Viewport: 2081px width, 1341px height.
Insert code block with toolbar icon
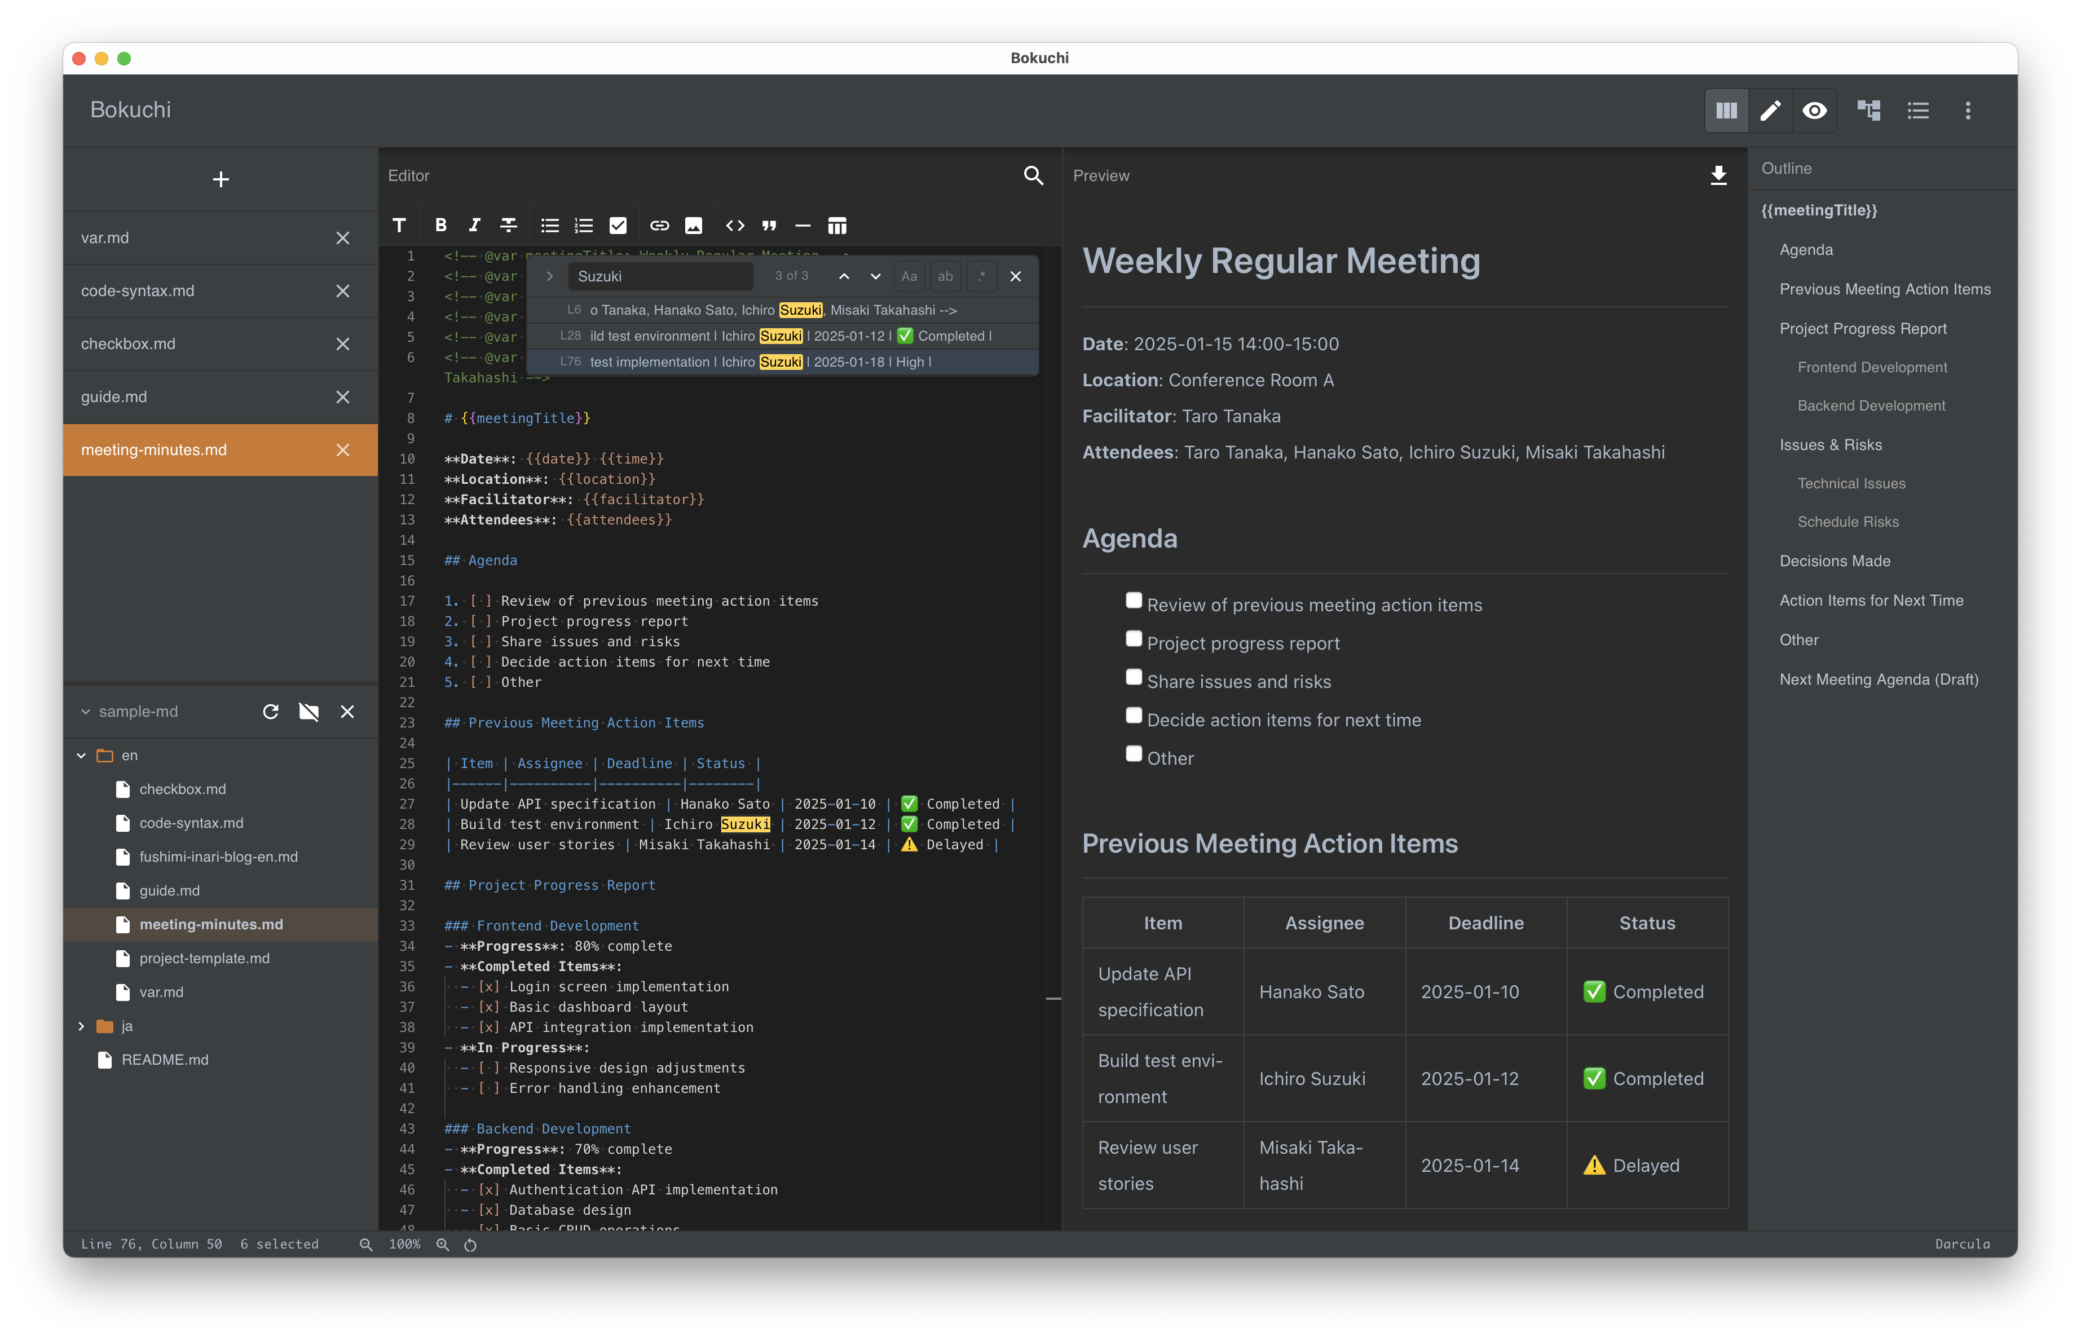click(735, 226)
